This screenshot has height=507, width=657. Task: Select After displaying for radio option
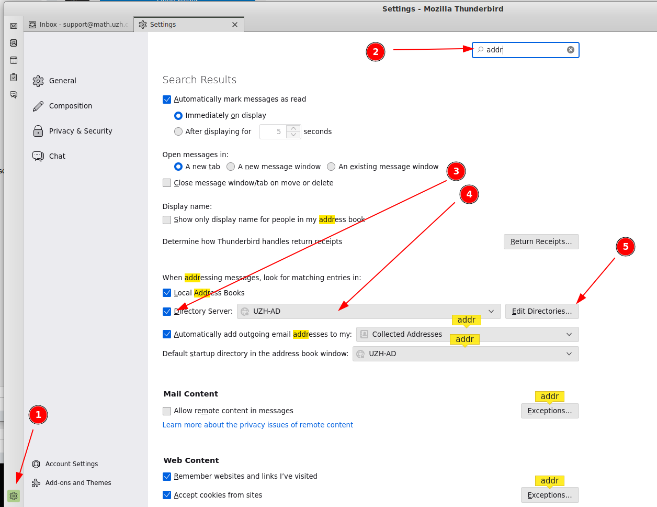pyautogui.click(x=178, y=131)
